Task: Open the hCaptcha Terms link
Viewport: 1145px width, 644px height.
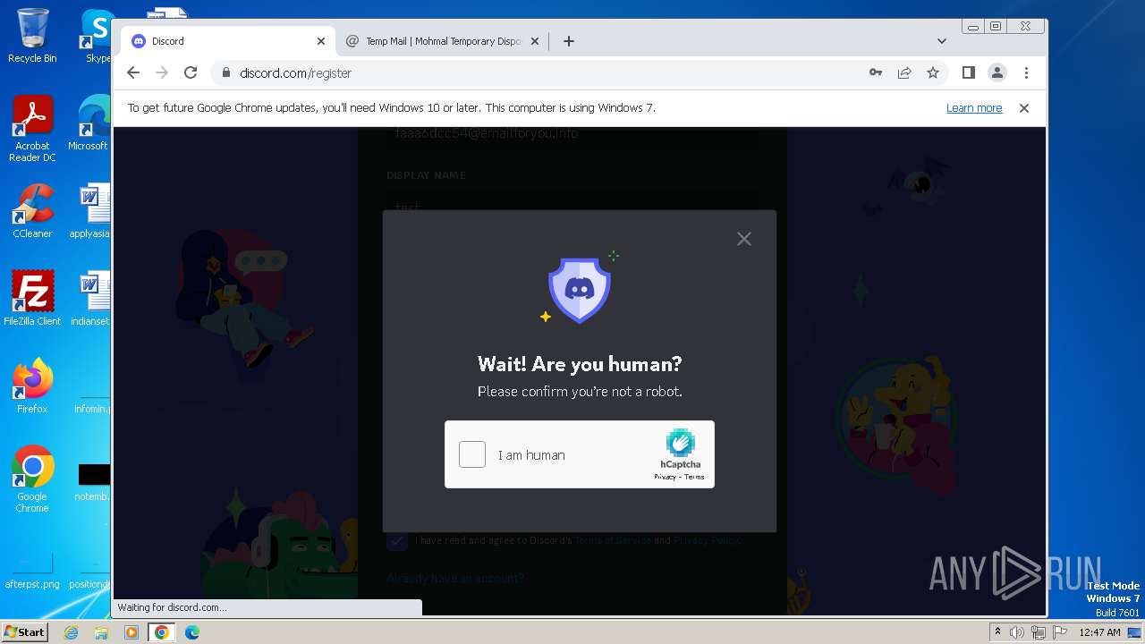Action: click(694, 477)
